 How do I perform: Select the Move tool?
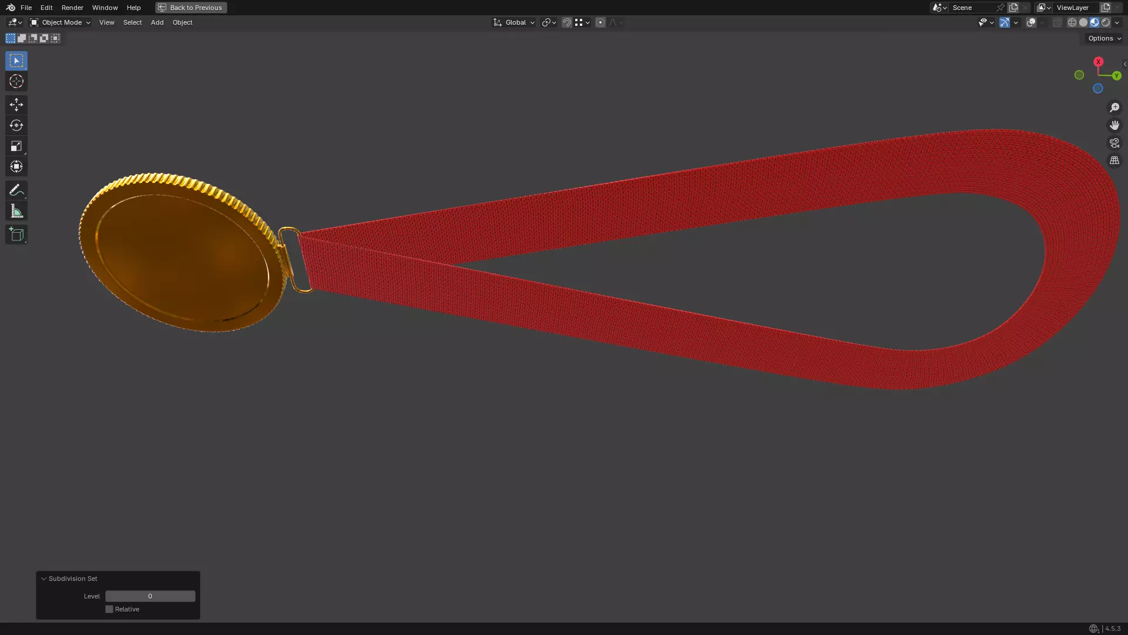(16, 105)
